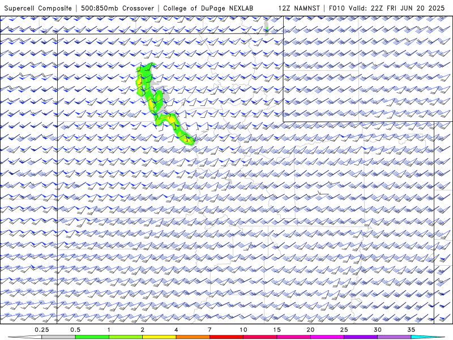Click the colorbar label reading 10
Image resolution: width=453 pixels, height=340 pixels.
(243, 330)
